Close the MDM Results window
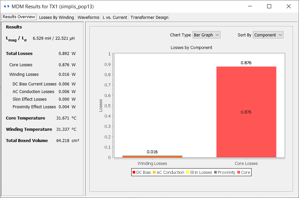 point(288,6)
